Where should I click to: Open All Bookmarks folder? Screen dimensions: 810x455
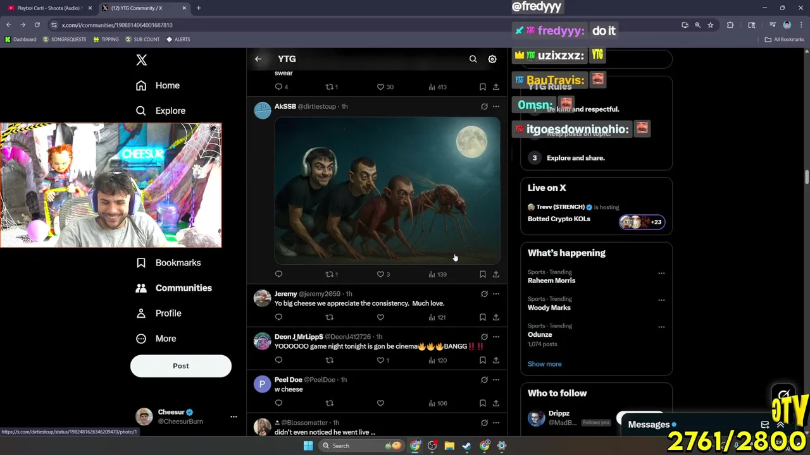click(x=785, y=39)
